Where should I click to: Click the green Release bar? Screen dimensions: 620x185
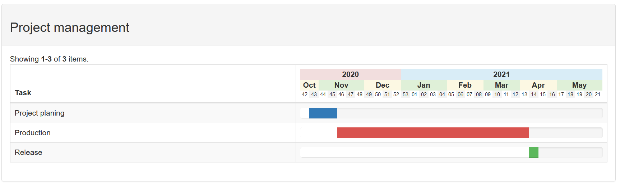[534, 152]
